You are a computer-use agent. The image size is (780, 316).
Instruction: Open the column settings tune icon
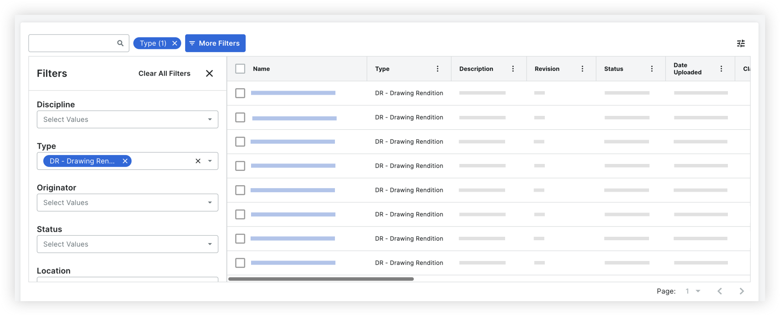[741, 44]
